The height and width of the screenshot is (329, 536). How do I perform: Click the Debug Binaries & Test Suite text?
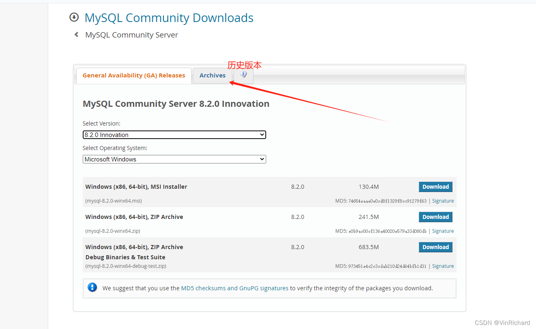click(x=126, y=257)
